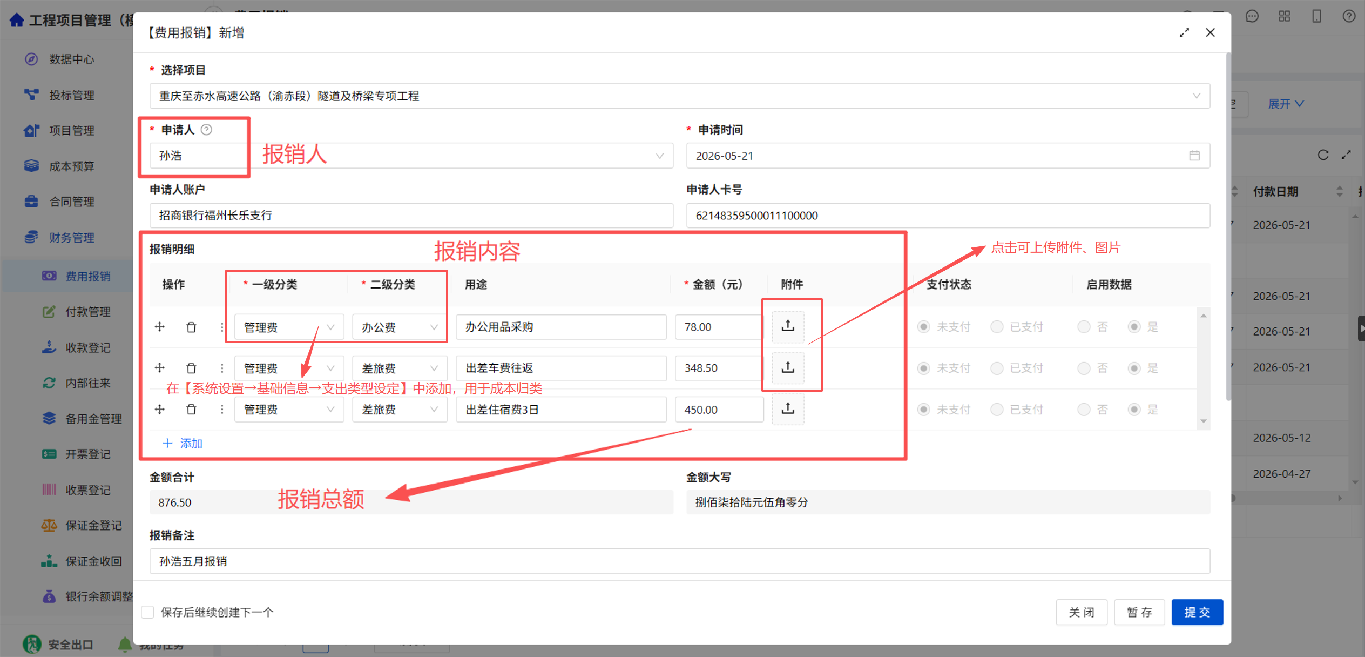Screen dimensions: 1365x657
Task: Select 是 for 办公用品采购 启用数据
Action: (x=1134, y=327)
